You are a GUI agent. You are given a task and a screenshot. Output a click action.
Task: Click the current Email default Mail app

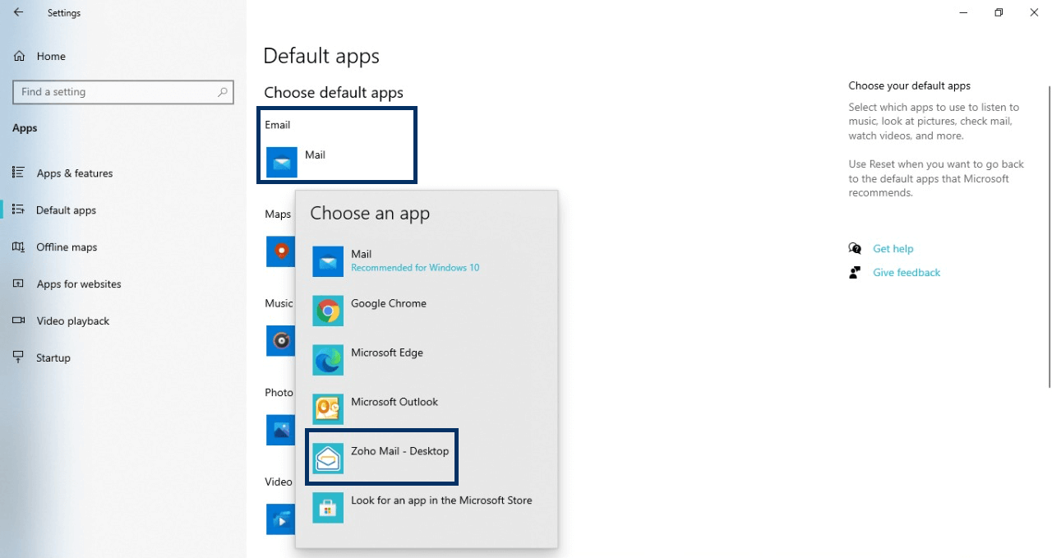pos(337,162)
